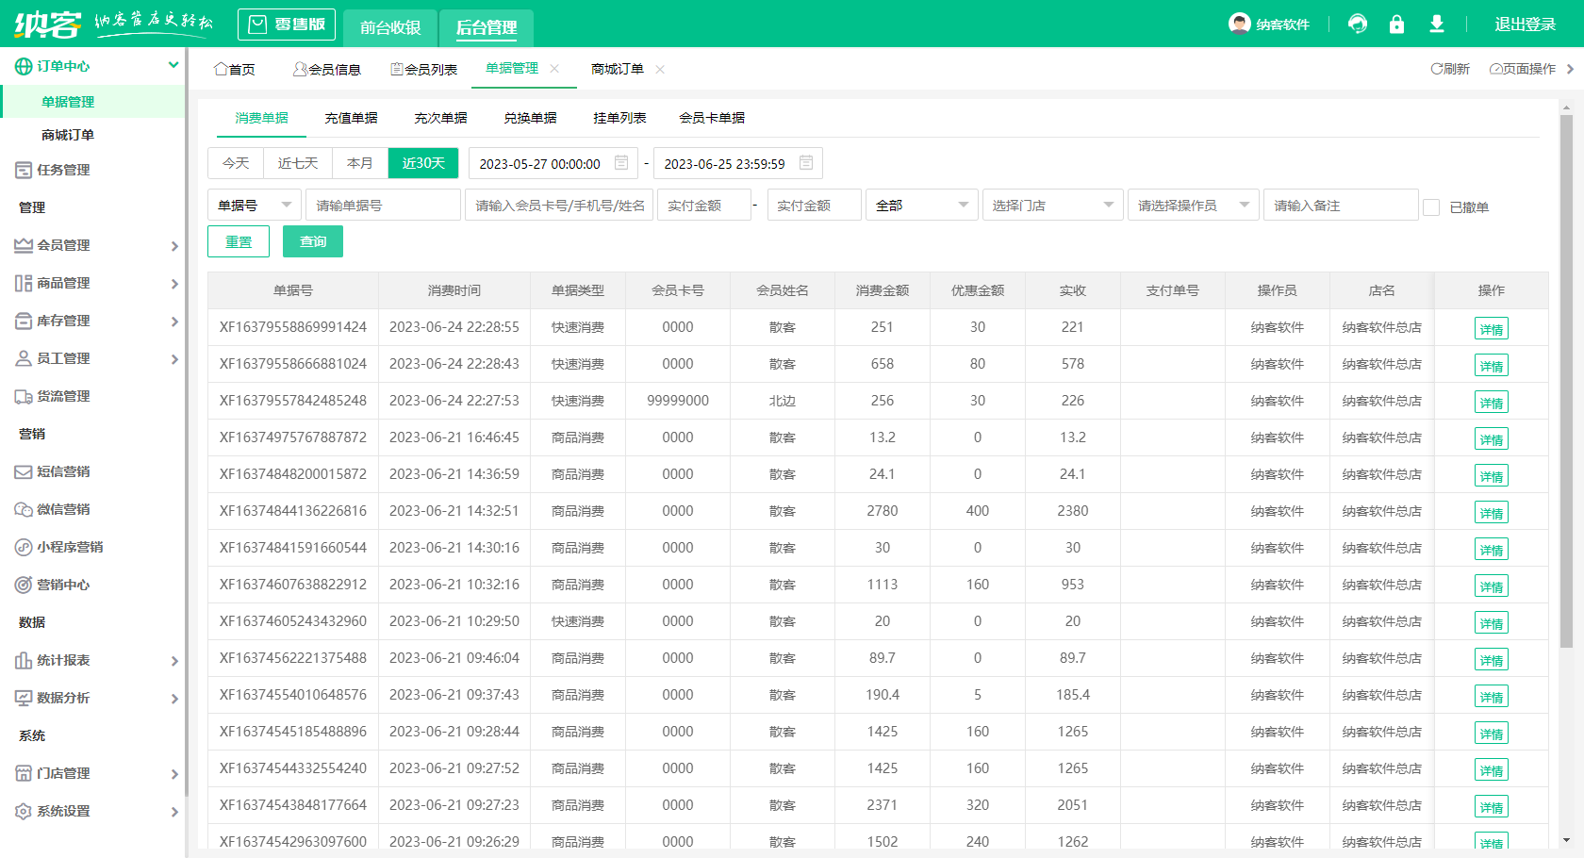
Task: Open the 全部 status dropdown
Action: [x=922, y=205]
